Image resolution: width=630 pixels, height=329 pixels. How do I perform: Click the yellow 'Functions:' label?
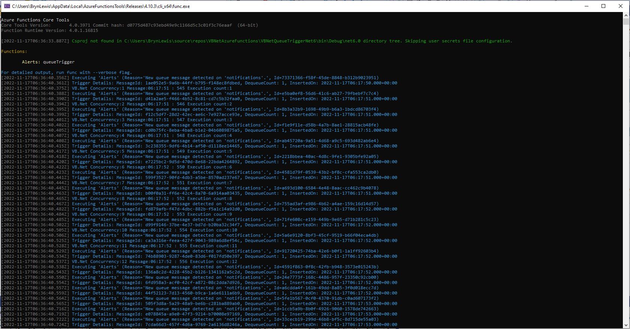(x=14, y=51)
